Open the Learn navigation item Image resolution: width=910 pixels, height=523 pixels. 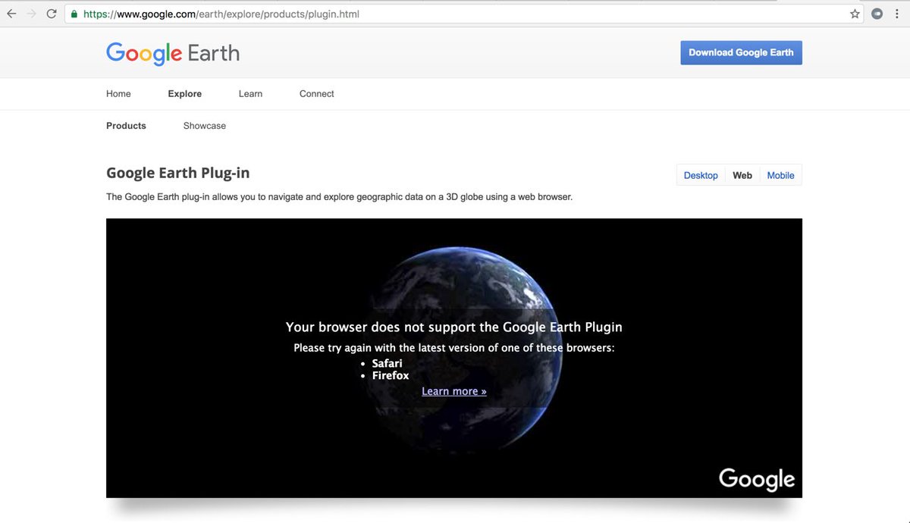coord(250,94)
